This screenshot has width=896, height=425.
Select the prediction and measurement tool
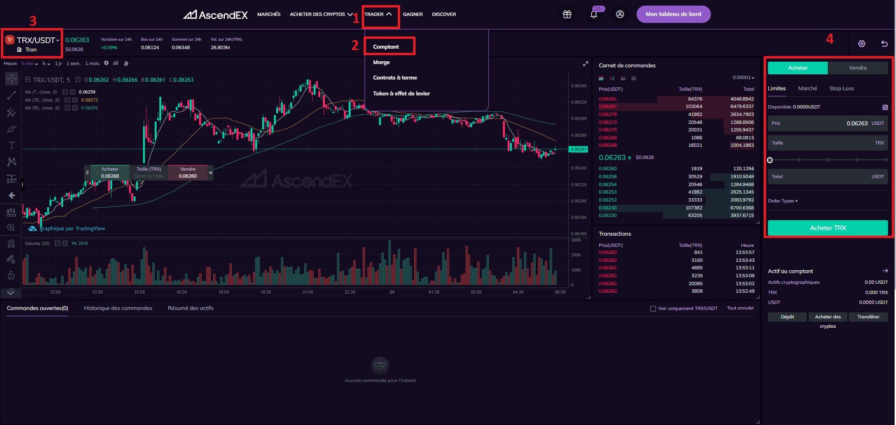(12, 179)
